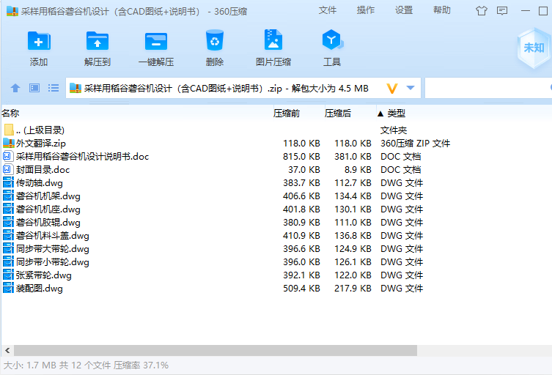The height and width of the screenshot is (375, 552).
Task: Go up one directory with the arrow icon
Action: [15, 88]
